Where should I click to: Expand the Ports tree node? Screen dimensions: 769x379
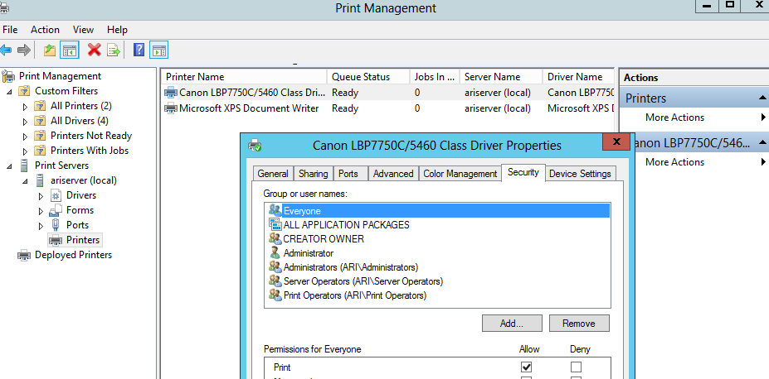(41, 226)
